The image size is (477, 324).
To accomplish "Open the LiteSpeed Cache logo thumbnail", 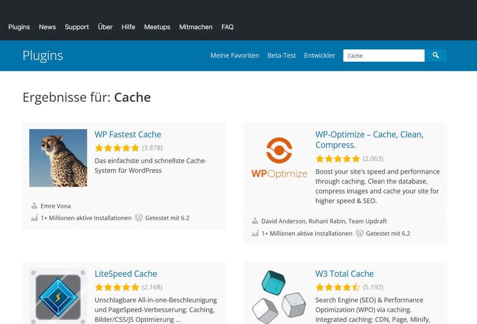I will pos(58,296).
